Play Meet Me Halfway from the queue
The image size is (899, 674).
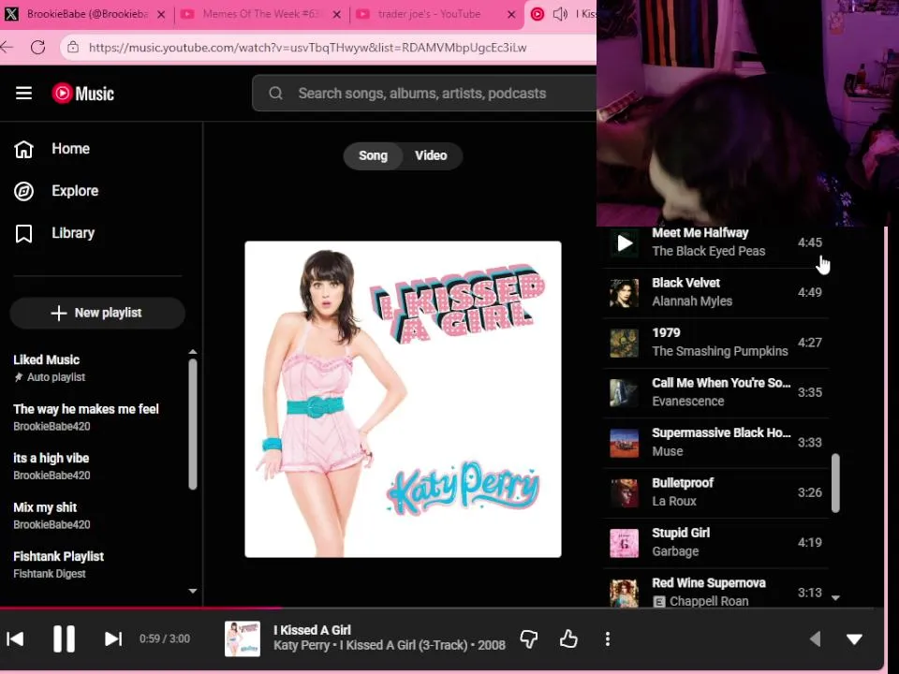coord(625,243)
